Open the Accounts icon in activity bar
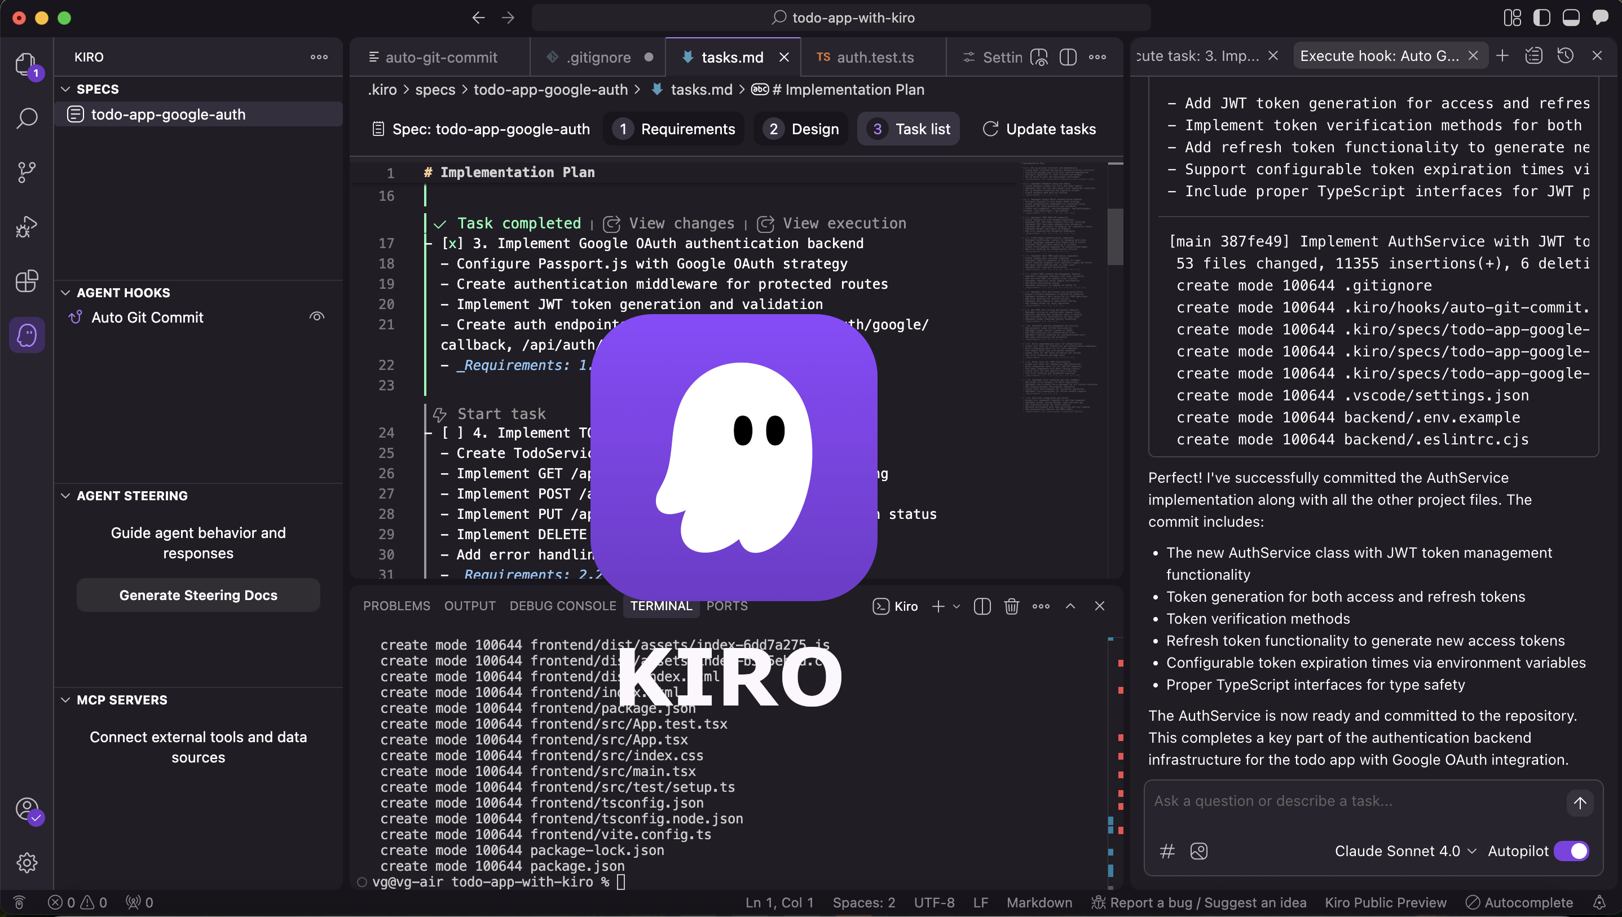The width and height of the screenshot is (1622, 917). [27, 809]
